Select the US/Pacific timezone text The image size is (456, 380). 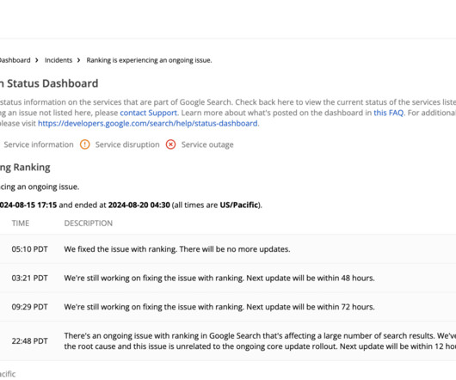(239, 205)
